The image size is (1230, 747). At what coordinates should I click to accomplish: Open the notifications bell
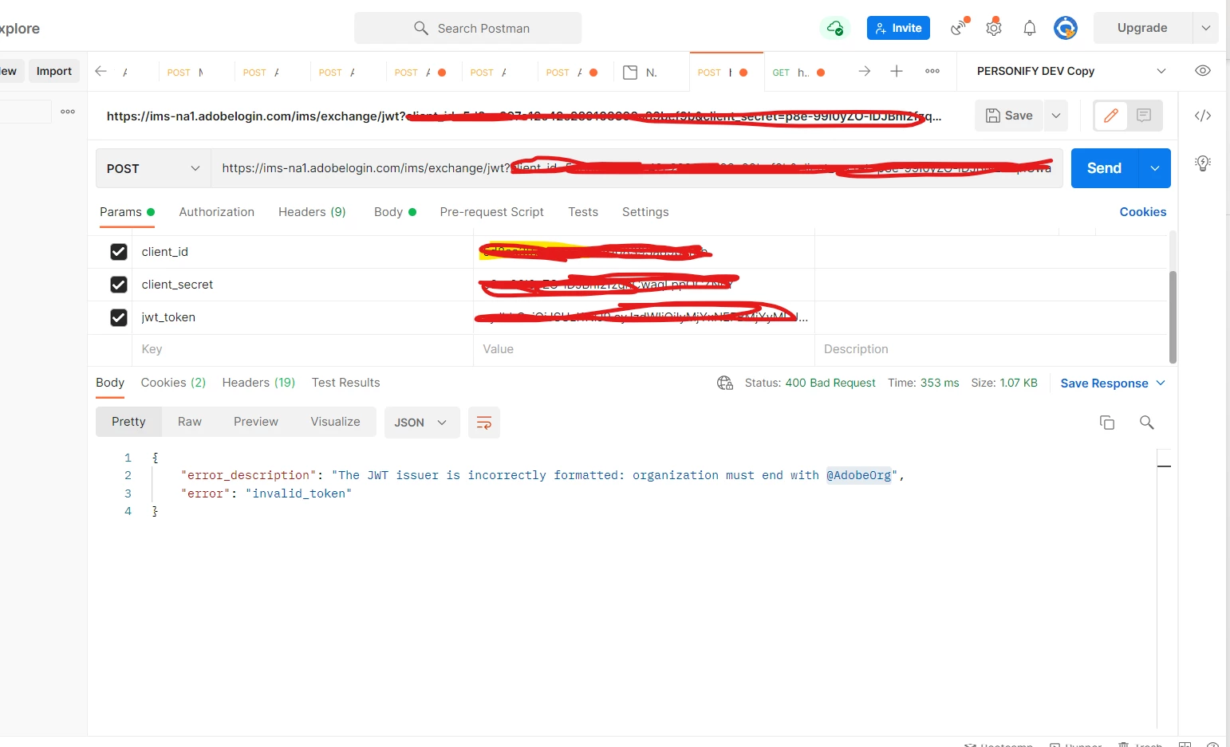pos(1030,28)
